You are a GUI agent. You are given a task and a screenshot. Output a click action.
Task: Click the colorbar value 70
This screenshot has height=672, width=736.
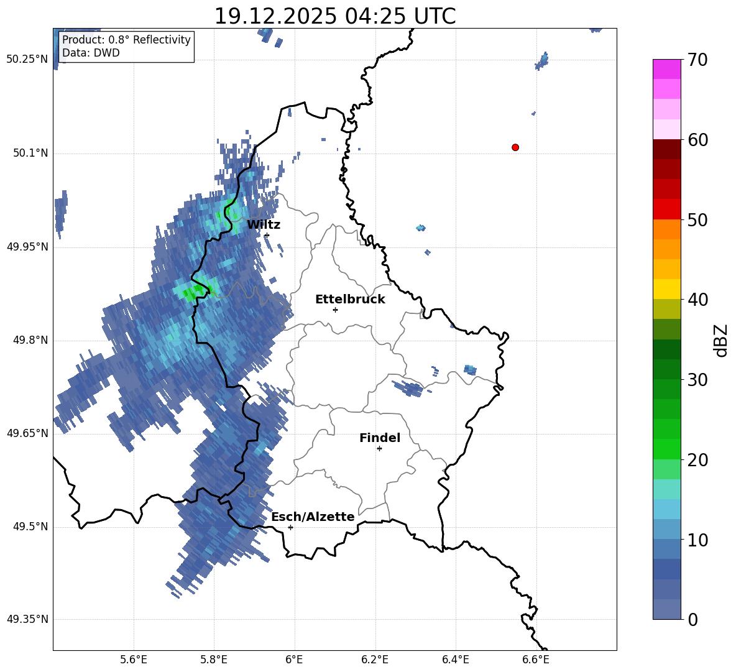coord(697,60)
